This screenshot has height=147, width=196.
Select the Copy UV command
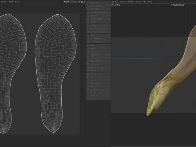(x=98, y=74)
